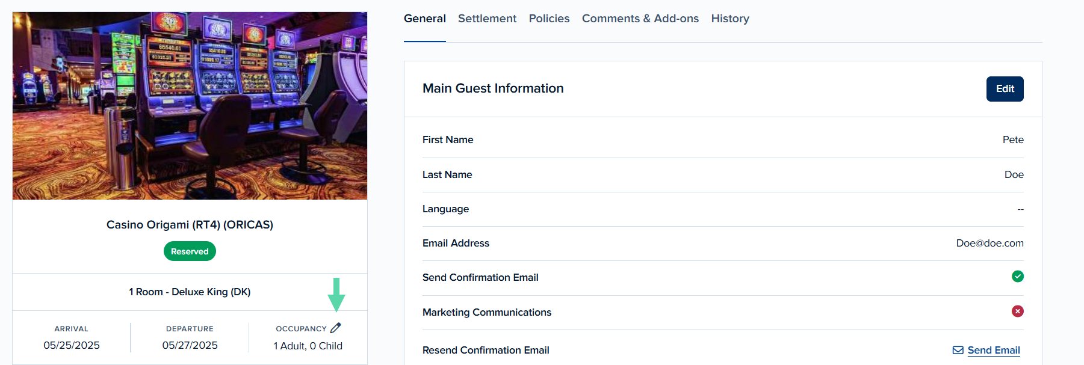Switch to the Policies tab

(549, 19)
